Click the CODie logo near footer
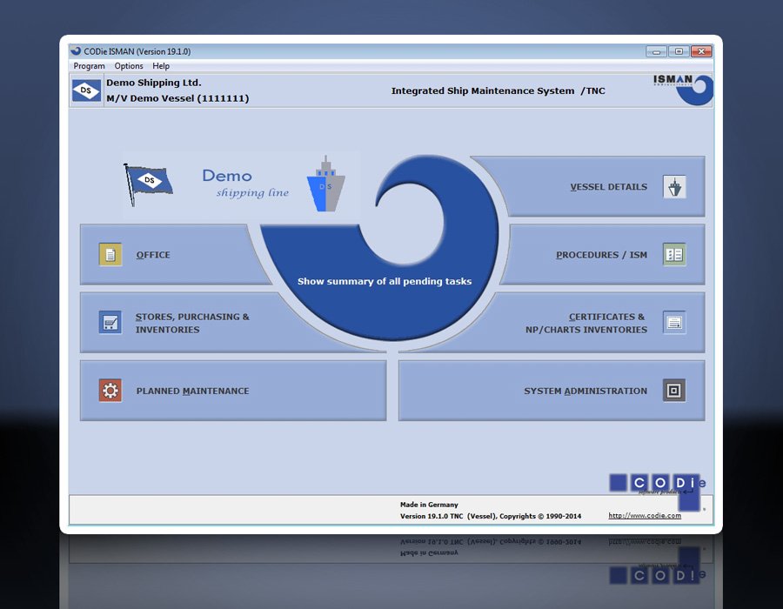This screenshot has height=609, width=783. pyautogui.click(x=657, y=492)
